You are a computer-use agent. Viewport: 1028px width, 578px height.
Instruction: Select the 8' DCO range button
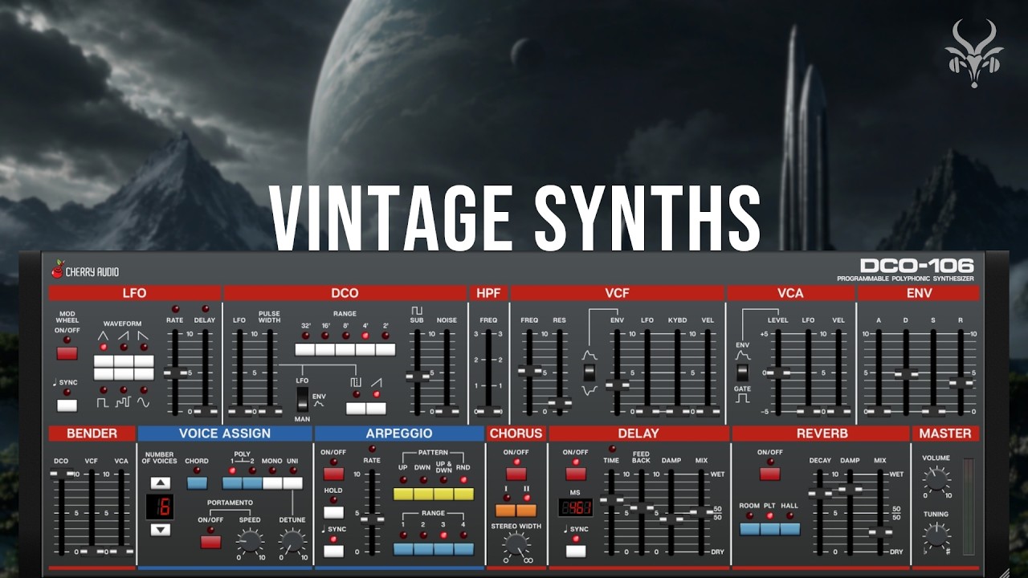coord(345,349)
